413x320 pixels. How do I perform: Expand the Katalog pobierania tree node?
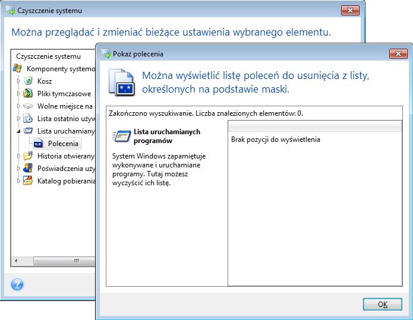click(18, 181)
